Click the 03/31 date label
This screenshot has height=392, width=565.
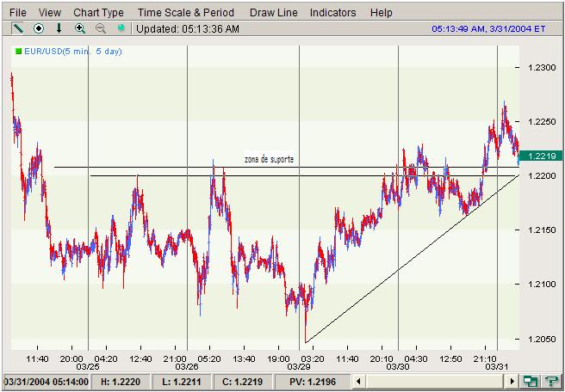coord(497,366)
